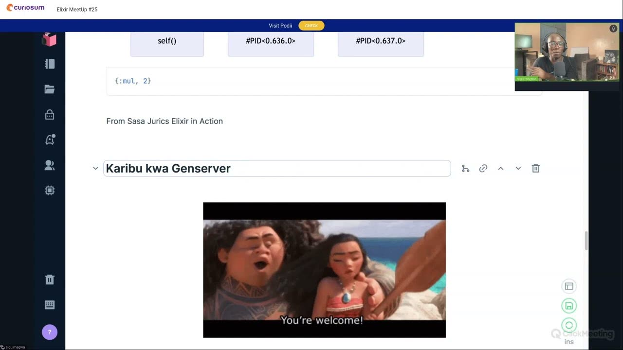This screenshot has width=623, height=350.
Task: Open the sections outline panel
Action: coord(50,64)
